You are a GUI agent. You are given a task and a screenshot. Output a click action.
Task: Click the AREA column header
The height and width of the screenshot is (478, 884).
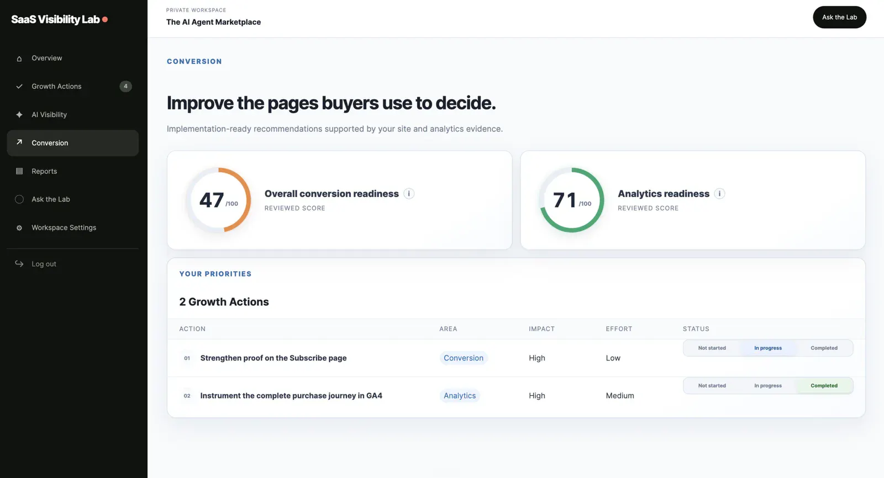tap(448, 329)
